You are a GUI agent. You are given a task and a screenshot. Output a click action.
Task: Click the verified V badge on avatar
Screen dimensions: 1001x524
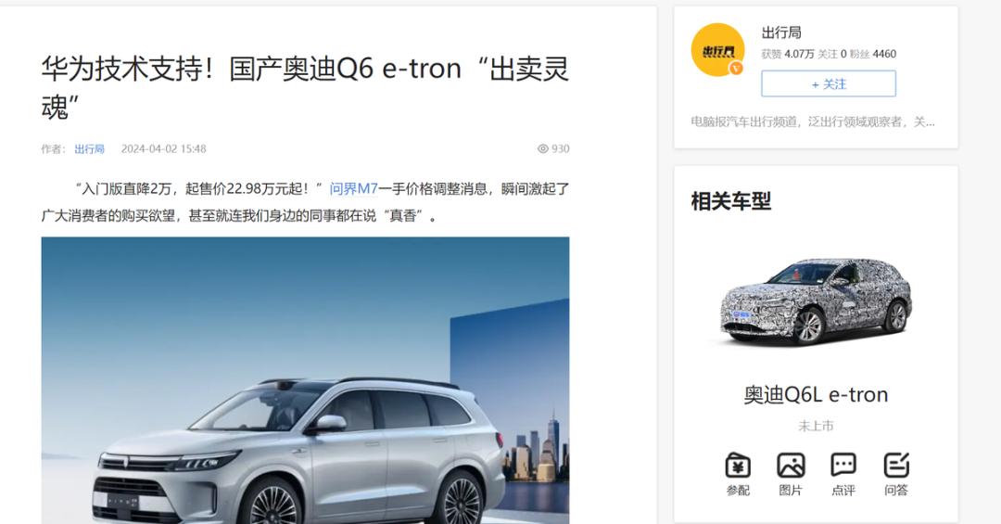pyautogui.click(x=736, y=69)
